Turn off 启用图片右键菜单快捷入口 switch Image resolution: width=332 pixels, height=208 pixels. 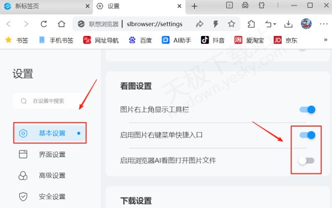[x=308, y=135]
